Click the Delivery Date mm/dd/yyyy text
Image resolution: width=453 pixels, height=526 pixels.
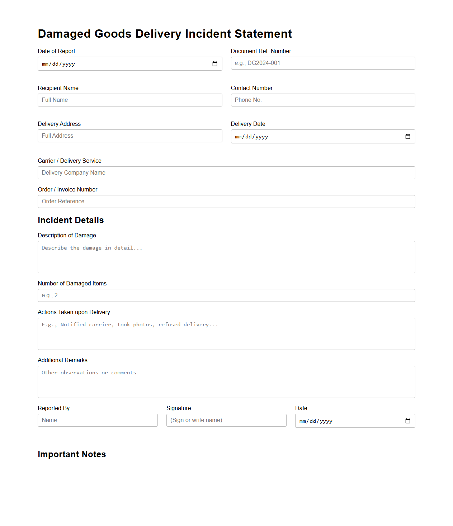251,137
